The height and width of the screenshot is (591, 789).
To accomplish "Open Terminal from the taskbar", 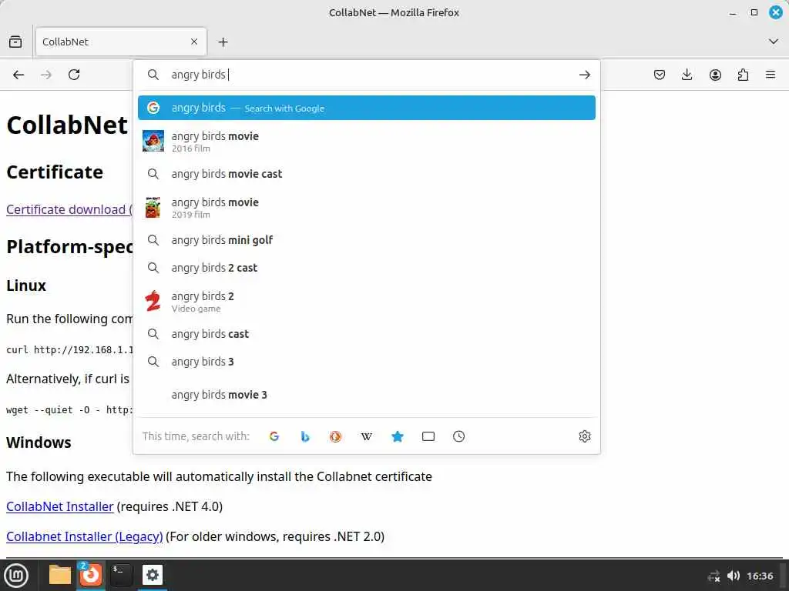I will coord(121,575).
